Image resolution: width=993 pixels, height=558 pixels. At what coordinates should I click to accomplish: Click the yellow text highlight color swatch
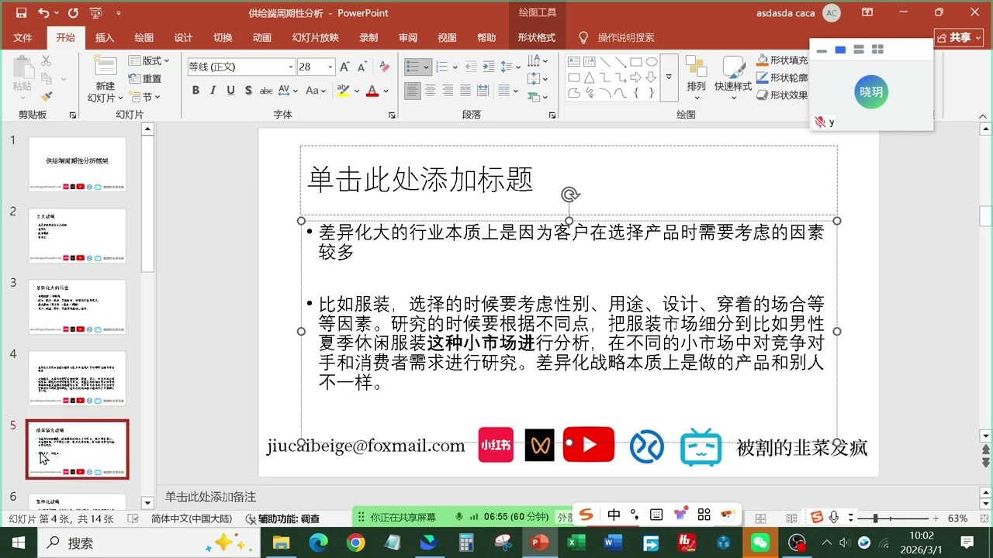[x=344, y=91]
